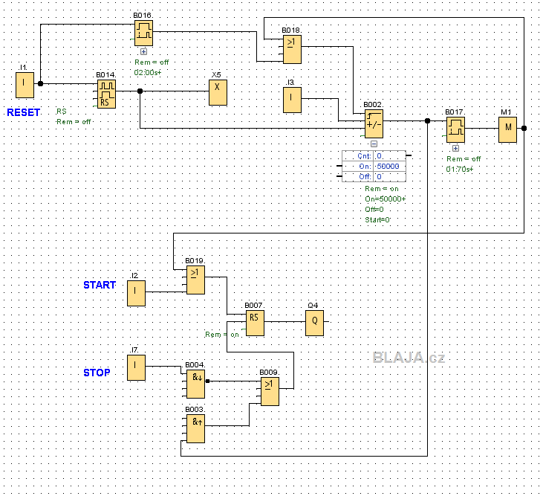Click the On value 50000 field
This screenshot has width=543, height=496.
pos(389,167)
